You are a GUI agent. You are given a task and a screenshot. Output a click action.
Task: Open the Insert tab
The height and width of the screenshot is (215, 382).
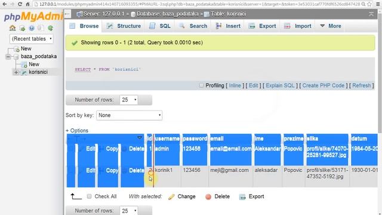click(x=228, y=26)
